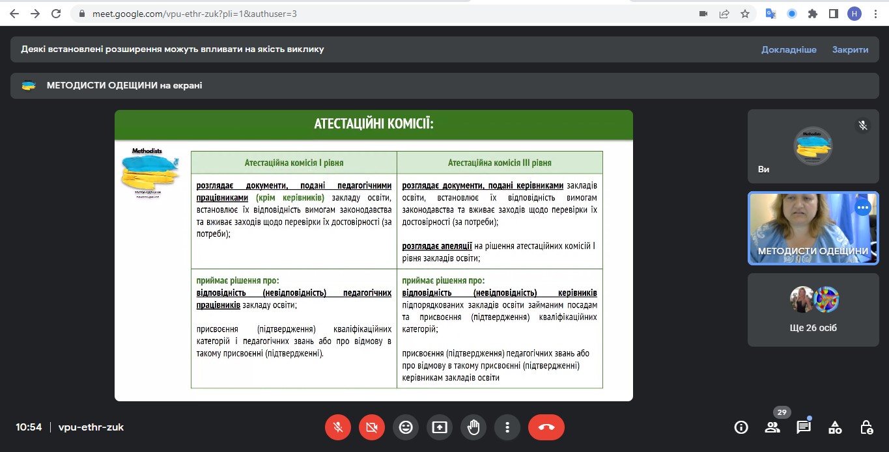889x452 pixels.
Task: Turn on the camera
Action: point(372,427)
